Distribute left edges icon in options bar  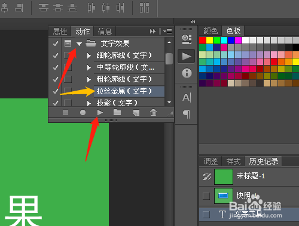91,8
